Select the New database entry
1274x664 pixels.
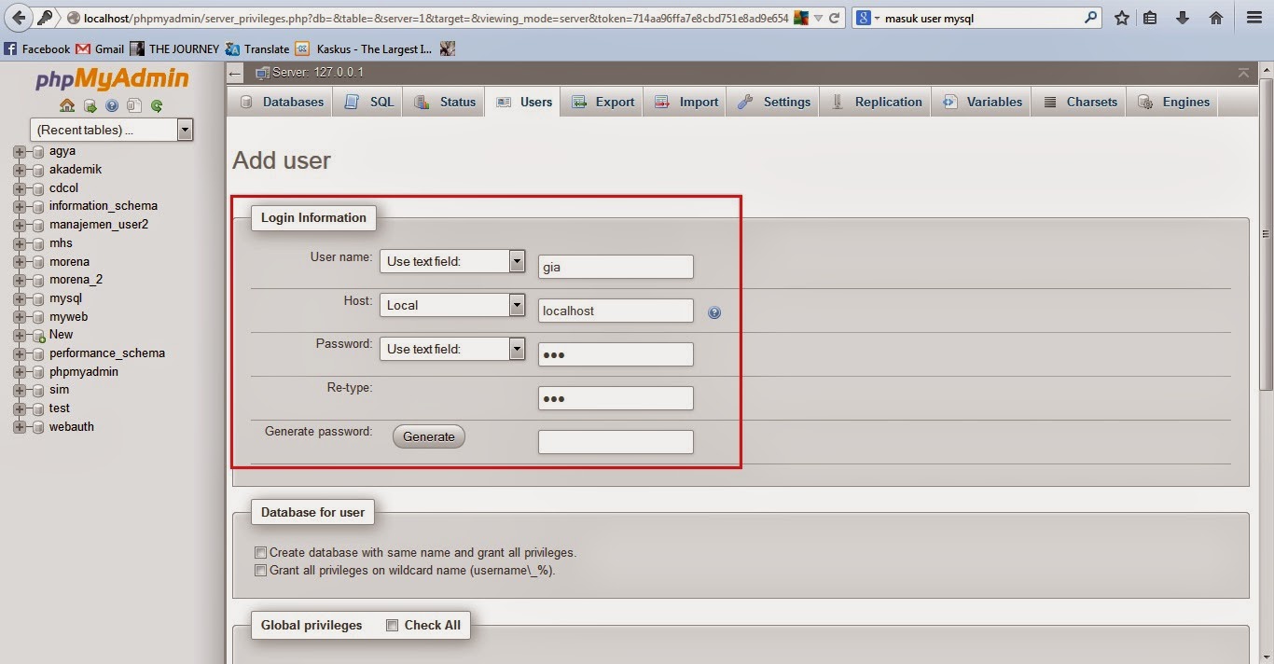pos(61,335)
